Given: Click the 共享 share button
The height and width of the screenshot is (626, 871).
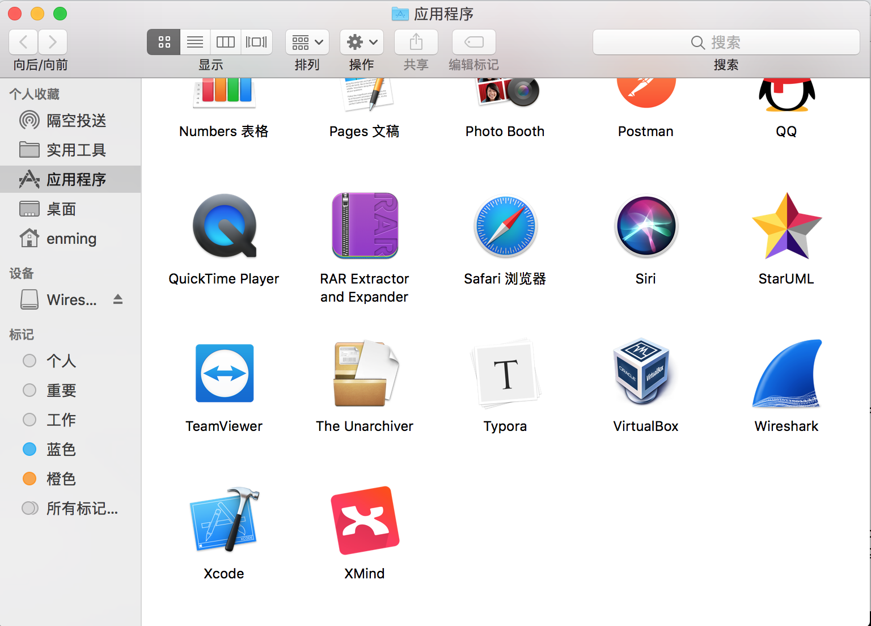Looking at the screenshot, I should click(416, 42).
